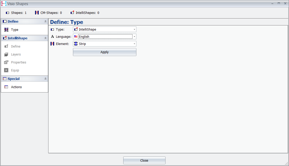Minimize the Visio Shapes window
289x166 pixels.
point(273,4)
